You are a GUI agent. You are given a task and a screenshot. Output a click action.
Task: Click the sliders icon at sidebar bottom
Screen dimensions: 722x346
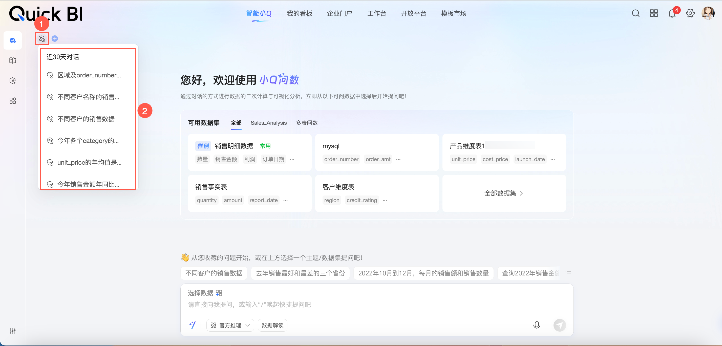[13, 331]
